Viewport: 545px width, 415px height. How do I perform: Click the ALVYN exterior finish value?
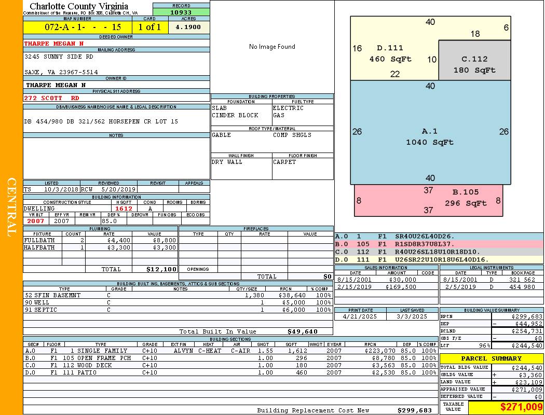[x=184, y=351]
